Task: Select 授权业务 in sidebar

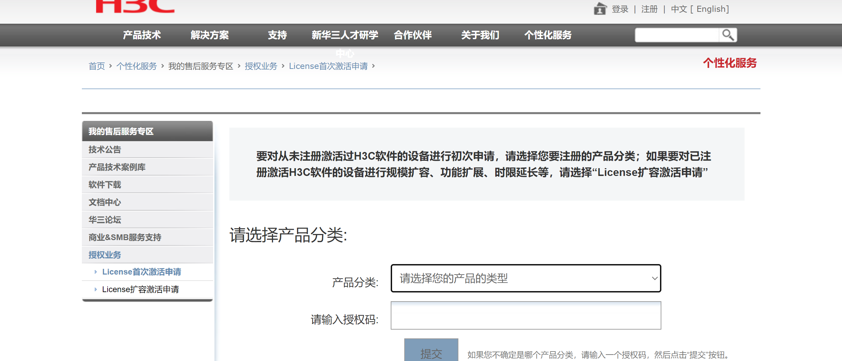Action: 147,255
